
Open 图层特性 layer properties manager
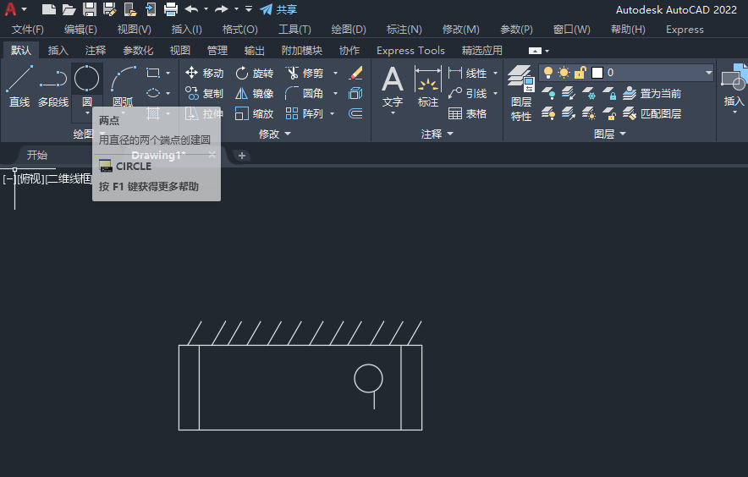tap(521, 93)
